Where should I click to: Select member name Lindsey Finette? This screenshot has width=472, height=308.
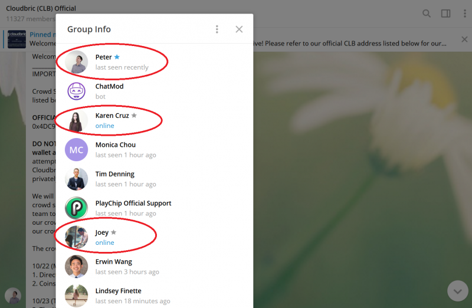[x=118, y=291]
